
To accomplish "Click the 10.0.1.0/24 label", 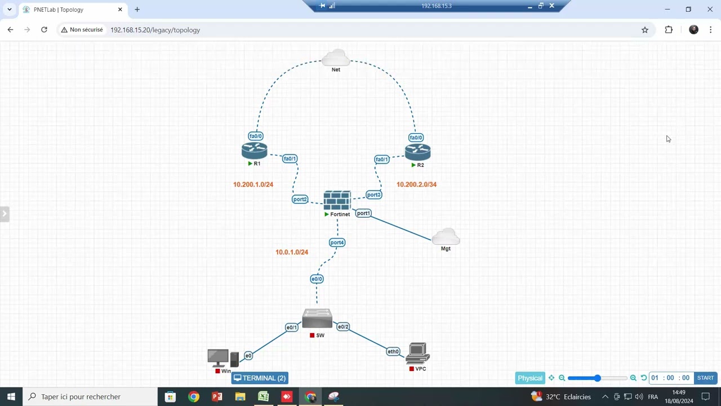I will click(292, 252).
